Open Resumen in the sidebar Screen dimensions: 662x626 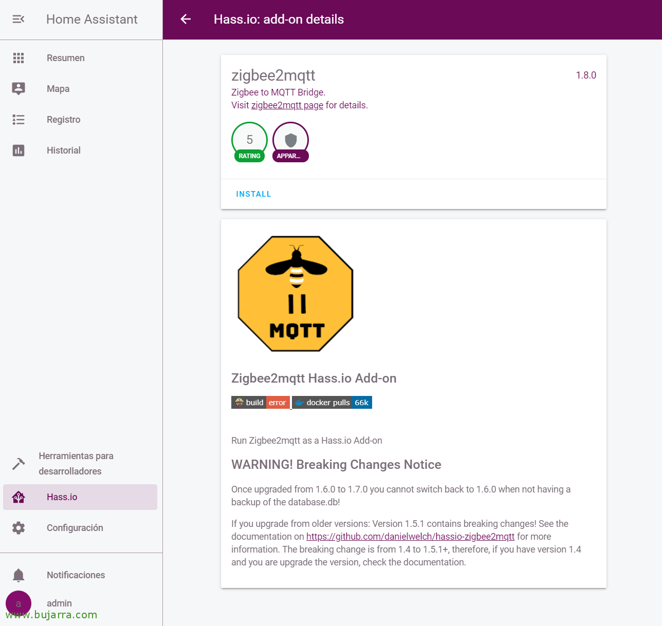81,58
